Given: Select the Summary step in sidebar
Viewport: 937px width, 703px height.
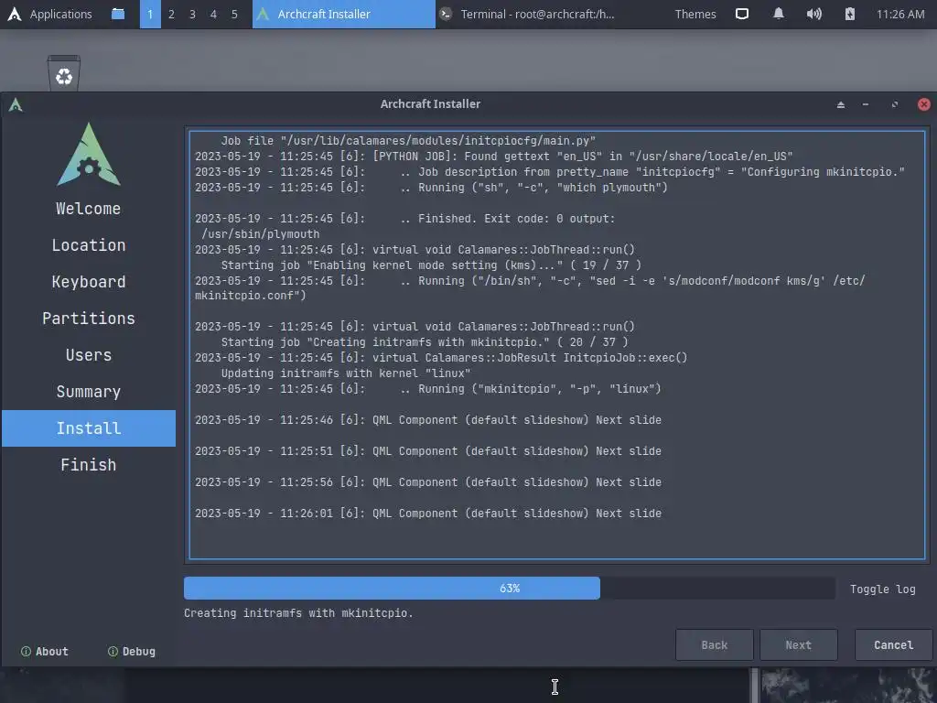Looking at the screenshot, I should pyautogui.click(x=89, y=392).
